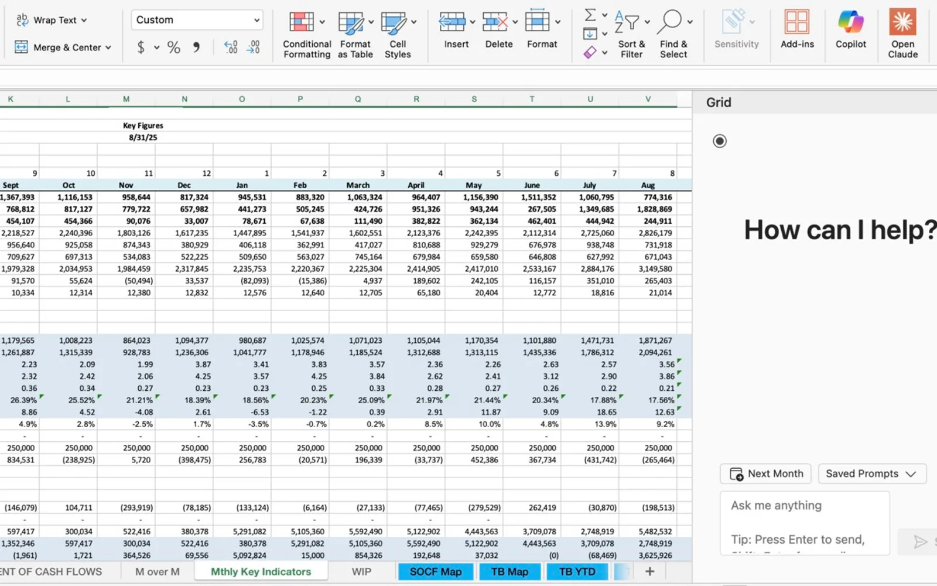Open the TB Map sheet tab

click(509, 571)
